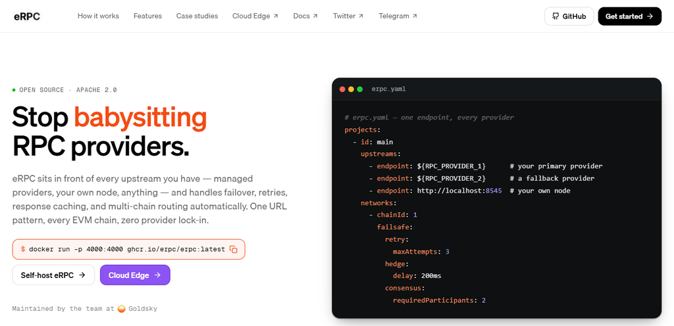Click the '# your primary provider' comment
The width and height of the screenshot is (674, 326).
pos(556,166)
